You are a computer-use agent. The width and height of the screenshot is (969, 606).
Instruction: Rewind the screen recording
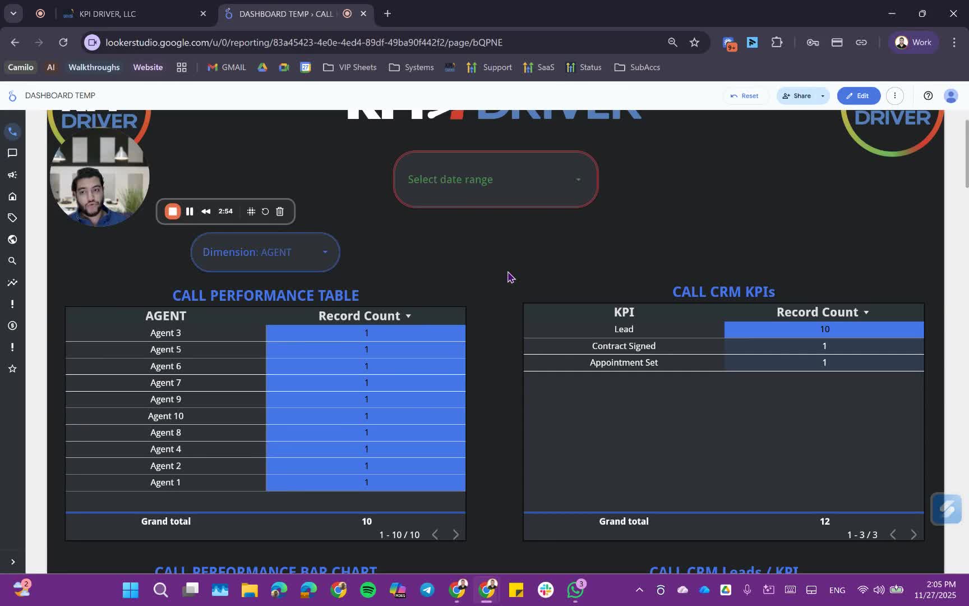206,212
